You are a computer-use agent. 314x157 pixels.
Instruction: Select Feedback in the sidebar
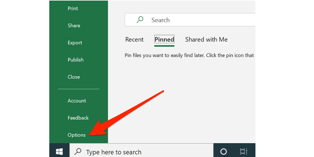pyautogui.click(x=78, y=118)
